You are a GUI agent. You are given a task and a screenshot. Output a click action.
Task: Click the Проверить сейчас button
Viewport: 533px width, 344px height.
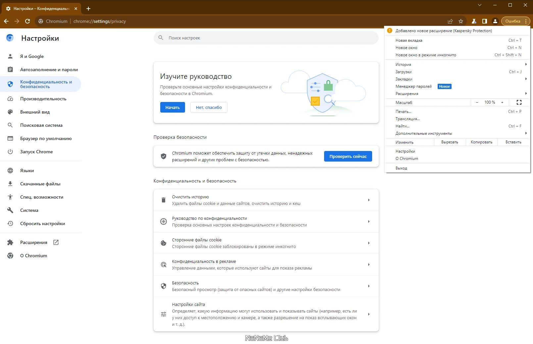point(348,156)
